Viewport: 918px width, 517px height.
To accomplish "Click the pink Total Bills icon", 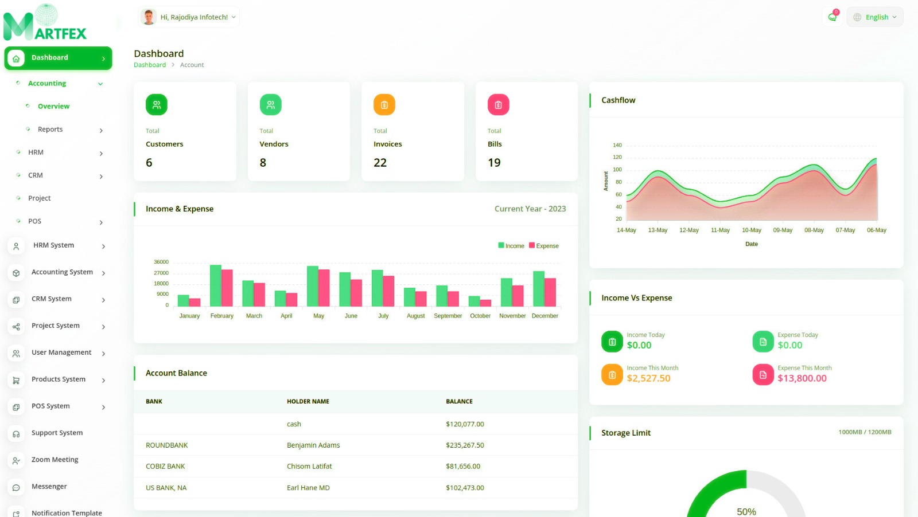I will click(x=498, y=105).
